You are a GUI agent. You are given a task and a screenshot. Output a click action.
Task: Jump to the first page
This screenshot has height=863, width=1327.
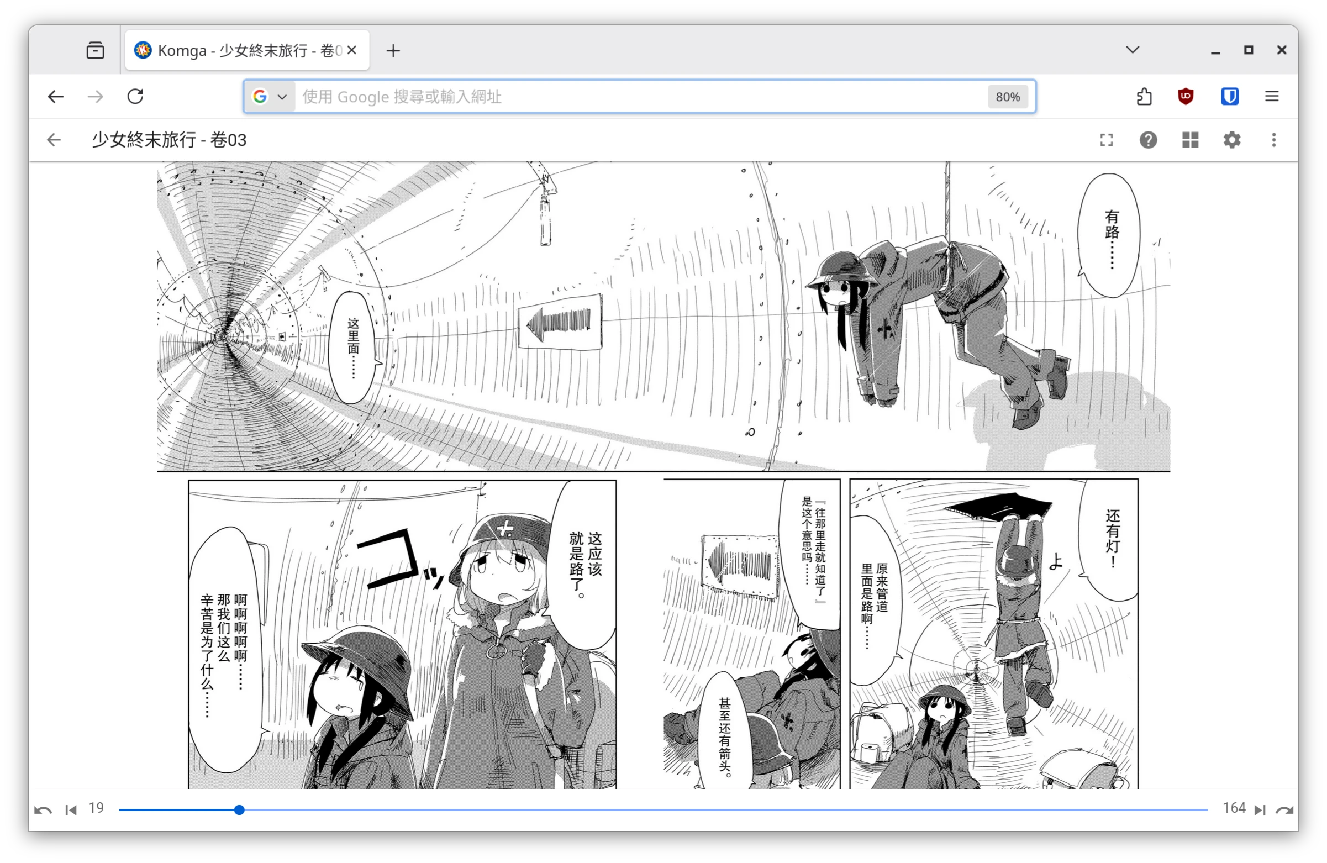click(71, 809)
